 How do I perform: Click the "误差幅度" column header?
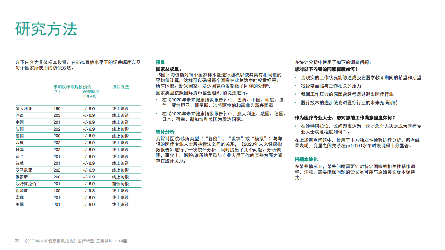(x=91, y=92)
